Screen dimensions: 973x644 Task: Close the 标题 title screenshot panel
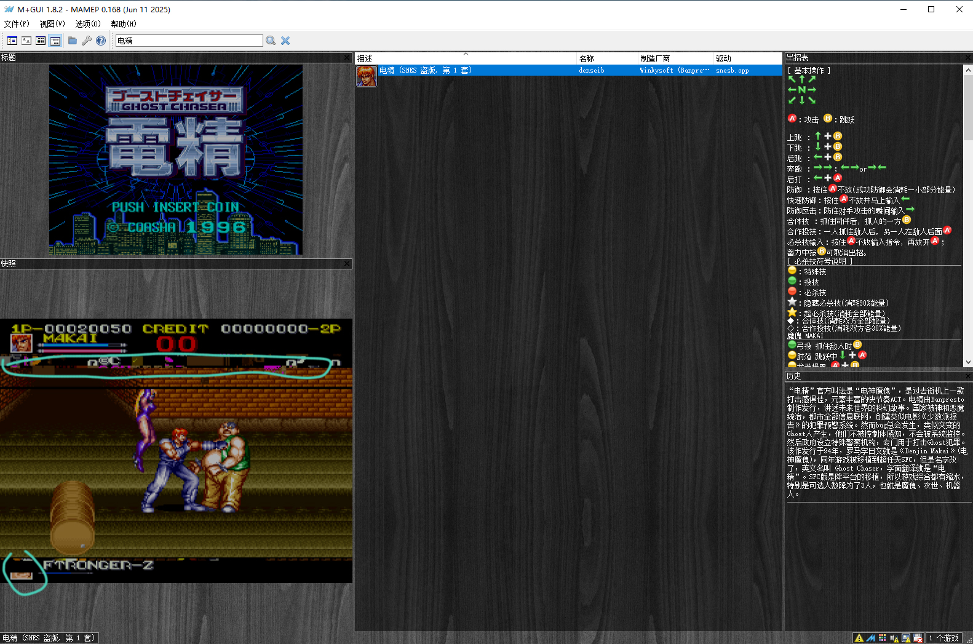(x=347, y=57)
